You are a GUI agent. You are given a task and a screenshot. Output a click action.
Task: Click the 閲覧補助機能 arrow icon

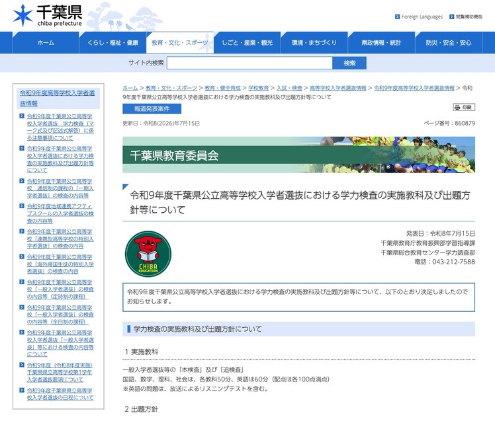coord(452,17)
